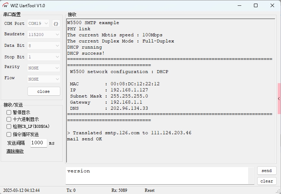Image resolution: width=281 pixels, height=194 pixels.
Task: Enable 检测CR_LF($0D$0A) checkbox
Action: pos(9,126)
